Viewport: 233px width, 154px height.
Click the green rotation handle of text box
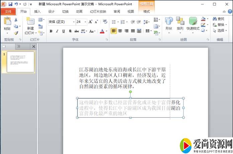click(130, 92)
